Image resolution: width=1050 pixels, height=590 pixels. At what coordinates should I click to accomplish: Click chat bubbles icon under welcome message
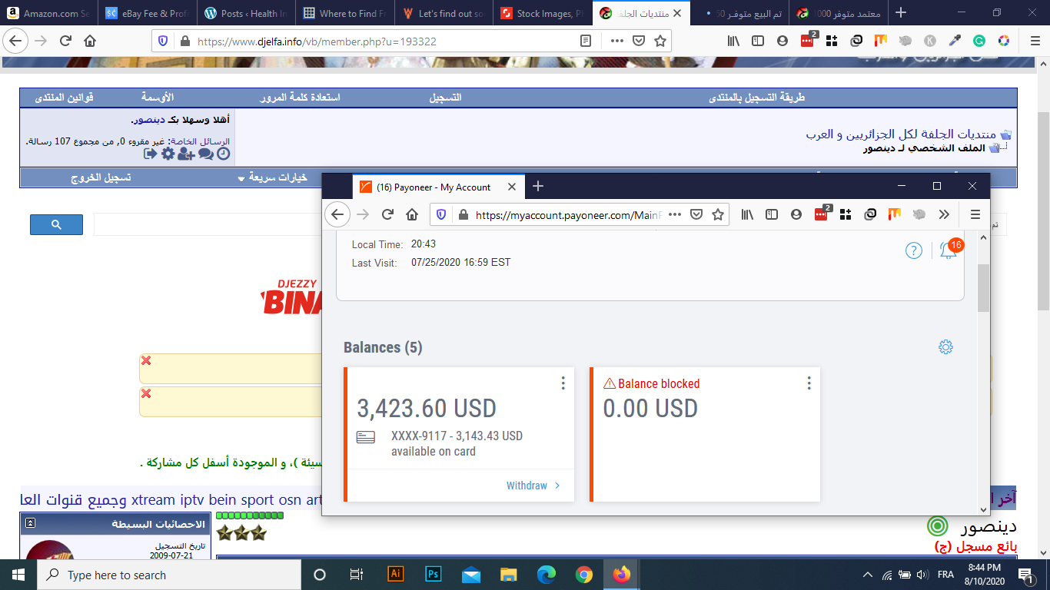point(205,154)
